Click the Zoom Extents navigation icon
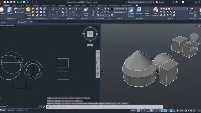The height and width of the screenshot is (113, 201). [98, 63]
